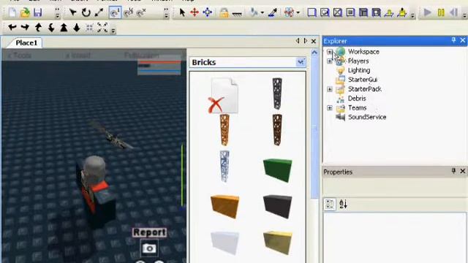Select the Inlet surface tool icon
Image resolution: width=468 pixels, height=263 pixels.
(363, 12)
